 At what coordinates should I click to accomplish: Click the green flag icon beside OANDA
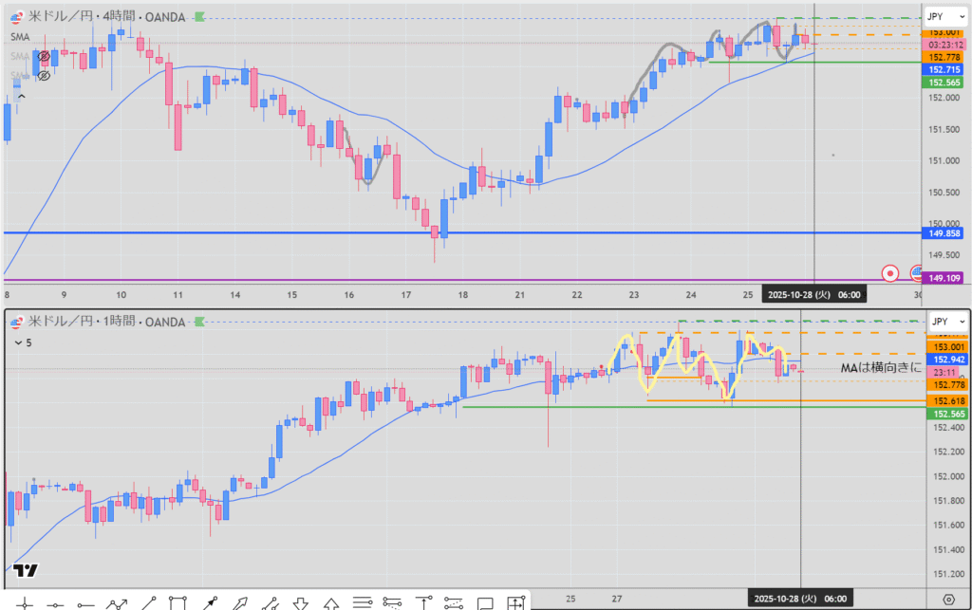197,17
